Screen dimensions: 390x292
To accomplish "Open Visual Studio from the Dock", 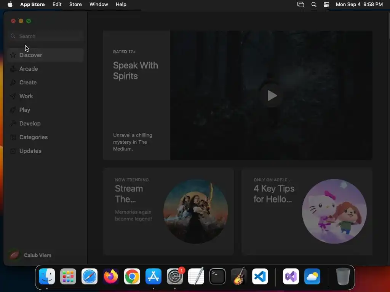I will (x=291, y=276).
